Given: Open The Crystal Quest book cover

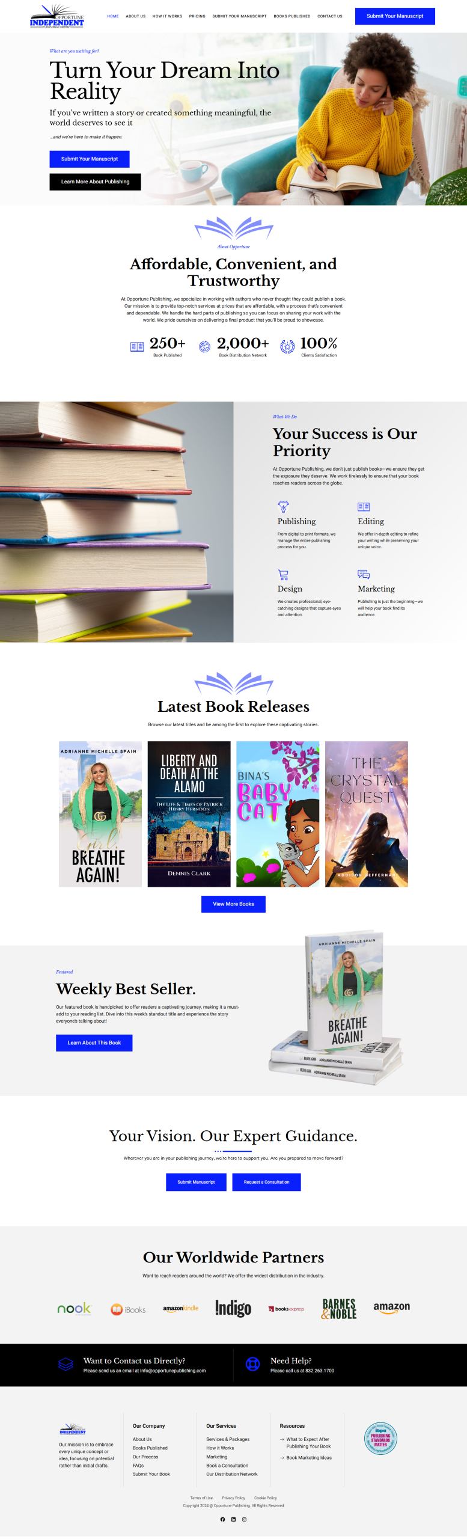Looking at the screenshot, I should point(367,813).
